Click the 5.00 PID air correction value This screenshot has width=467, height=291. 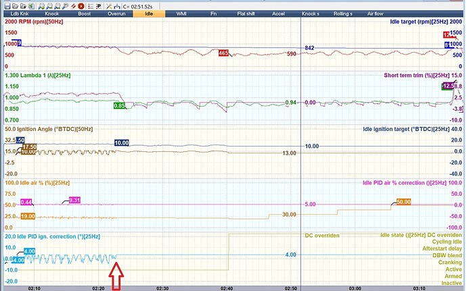(311, 204)
